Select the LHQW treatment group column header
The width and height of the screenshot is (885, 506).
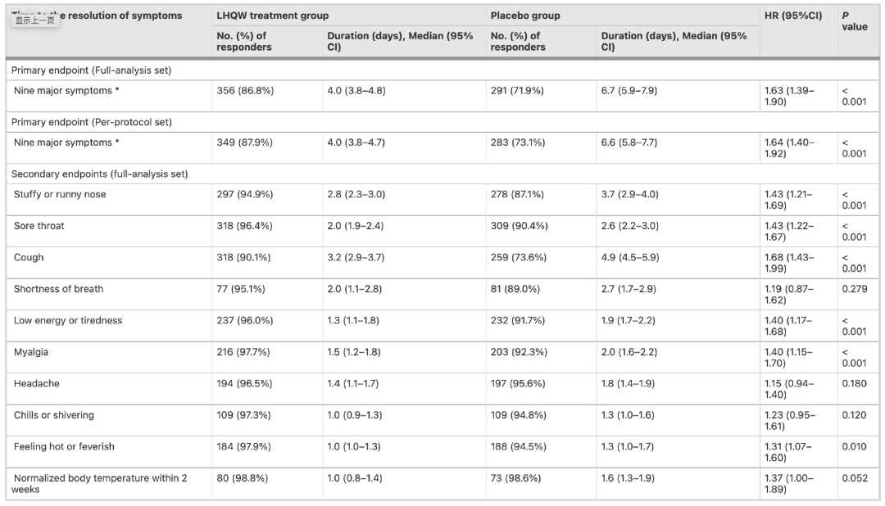[273, 16]
